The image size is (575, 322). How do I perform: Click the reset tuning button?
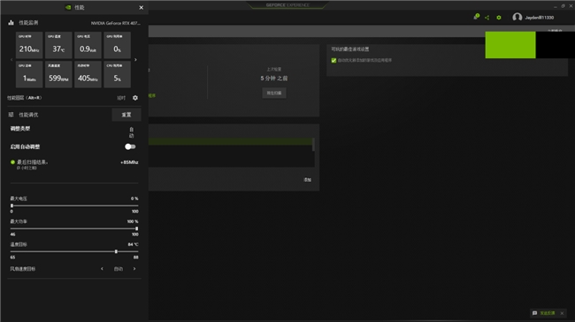tap(126, 115)
